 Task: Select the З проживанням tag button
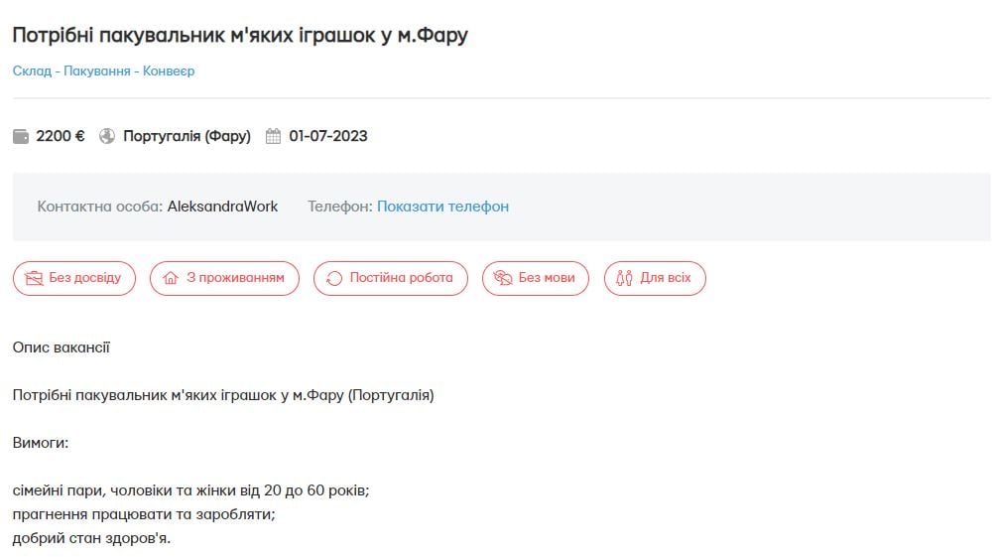(223, 278)
